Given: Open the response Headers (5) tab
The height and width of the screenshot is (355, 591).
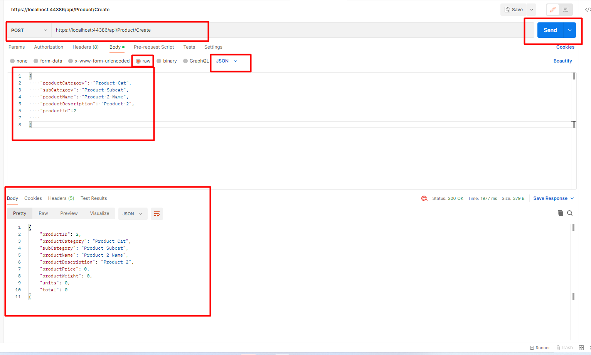Looking at the screenshot, I should click(61, 198).
